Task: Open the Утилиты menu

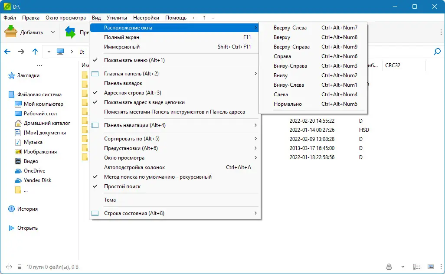Action: pyautogui.click(x=117, y=18)
